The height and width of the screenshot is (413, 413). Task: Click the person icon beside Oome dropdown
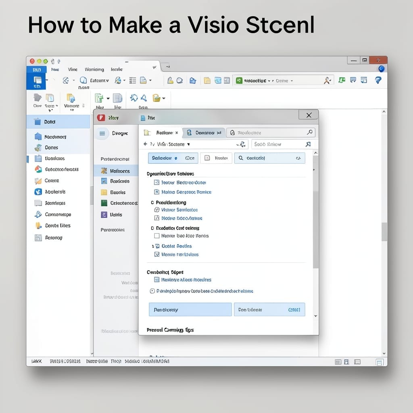[327, 80]
